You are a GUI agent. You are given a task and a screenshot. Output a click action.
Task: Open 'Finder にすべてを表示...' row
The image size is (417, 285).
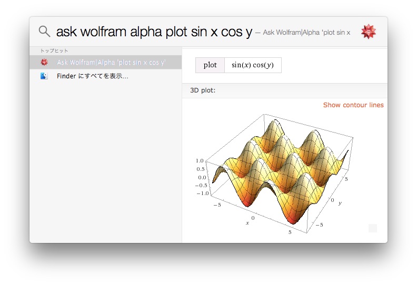[x=106, y=76]
